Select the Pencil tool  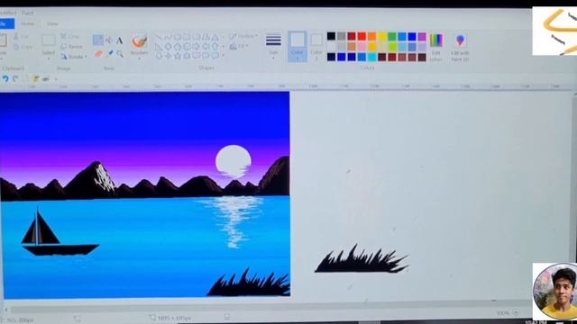(x=98, y=40)
